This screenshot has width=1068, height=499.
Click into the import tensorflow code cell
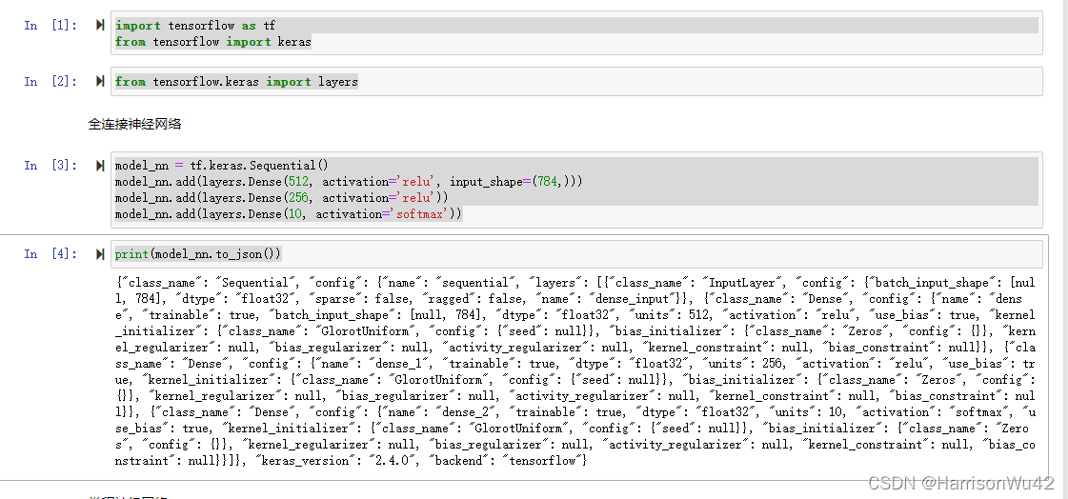coord(576,33)
